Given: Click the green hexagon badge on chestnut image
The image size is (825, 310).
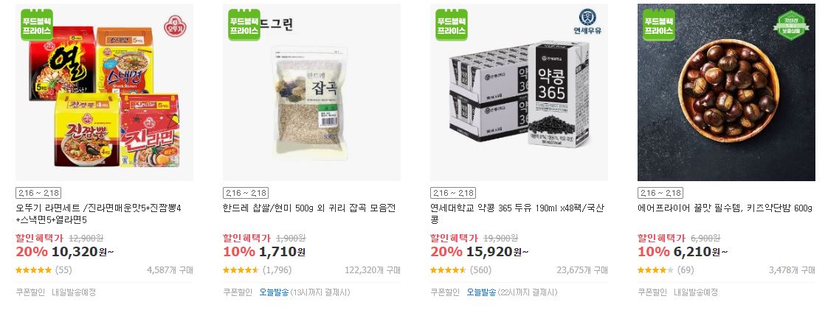Looking at the screenshot, I should pyautogui.click(x=791, y=25).
